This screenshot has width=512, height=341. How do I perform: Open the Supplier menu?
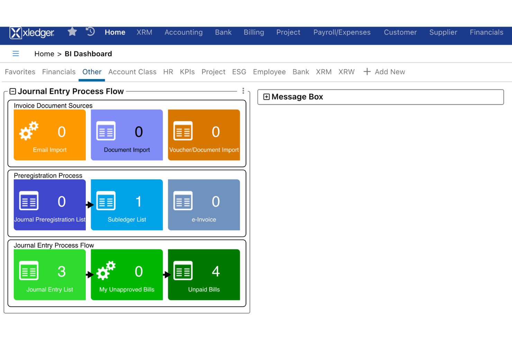pos(443,32)
